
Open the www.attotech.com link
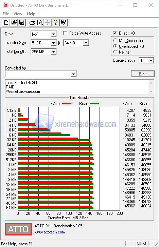pos(50,232)
